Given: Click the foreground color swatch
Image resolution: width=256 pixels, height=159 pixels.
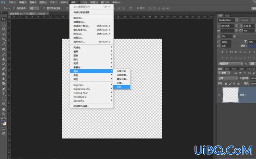Looking at the screenshot, I should point(3,122).
